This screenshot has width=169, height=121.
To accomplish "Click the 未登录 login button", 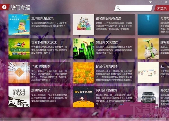I will pyautogui.click(x=162, y=8).
